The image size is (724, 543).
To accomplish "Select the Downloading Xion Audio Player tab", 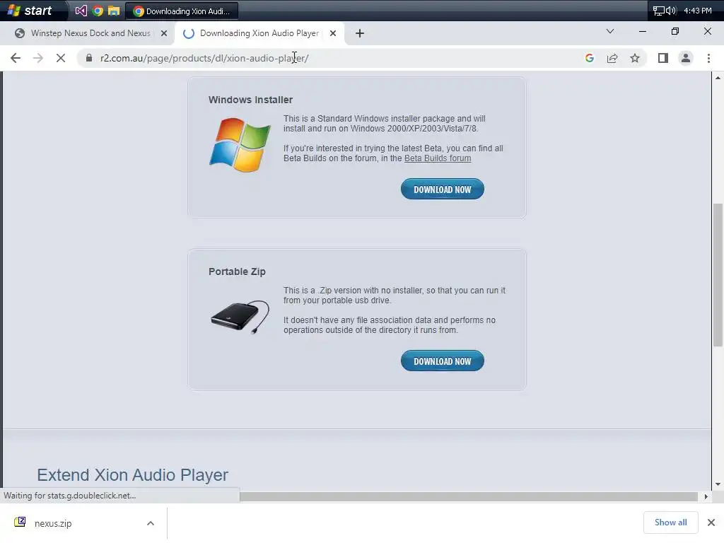I will point(259,33).
